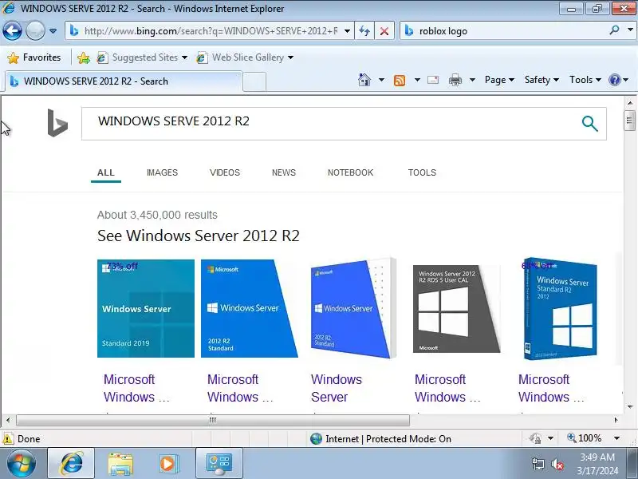
Task: Switch to the VIDEOS tab
Action: point(225,172)
